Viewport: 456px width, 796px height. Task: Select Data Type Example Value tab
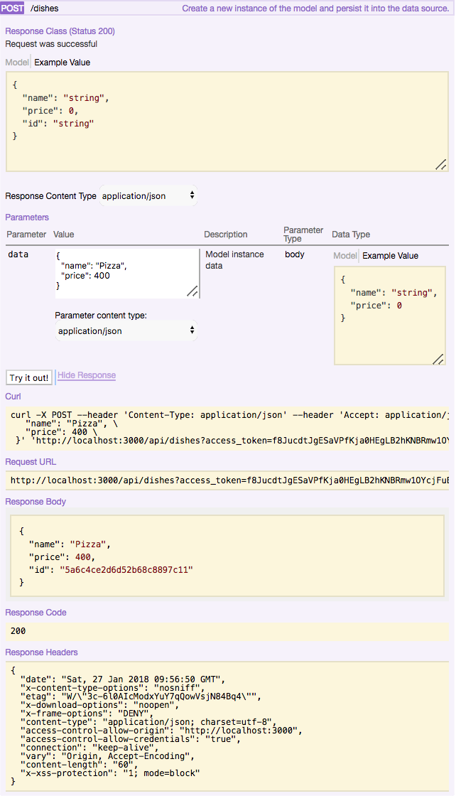tap(391, 256)
